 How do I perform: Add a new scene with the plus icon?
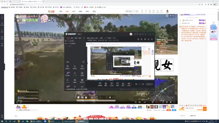pos(84,38)
